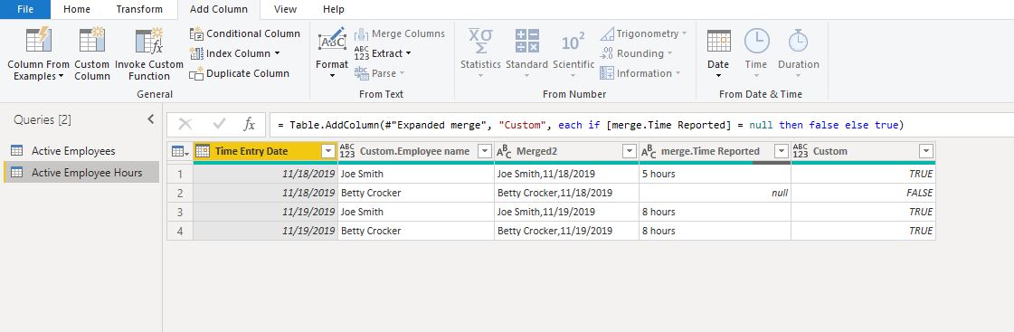Open the Standard operations icon

pyautogui.click(x=527, y=40)
